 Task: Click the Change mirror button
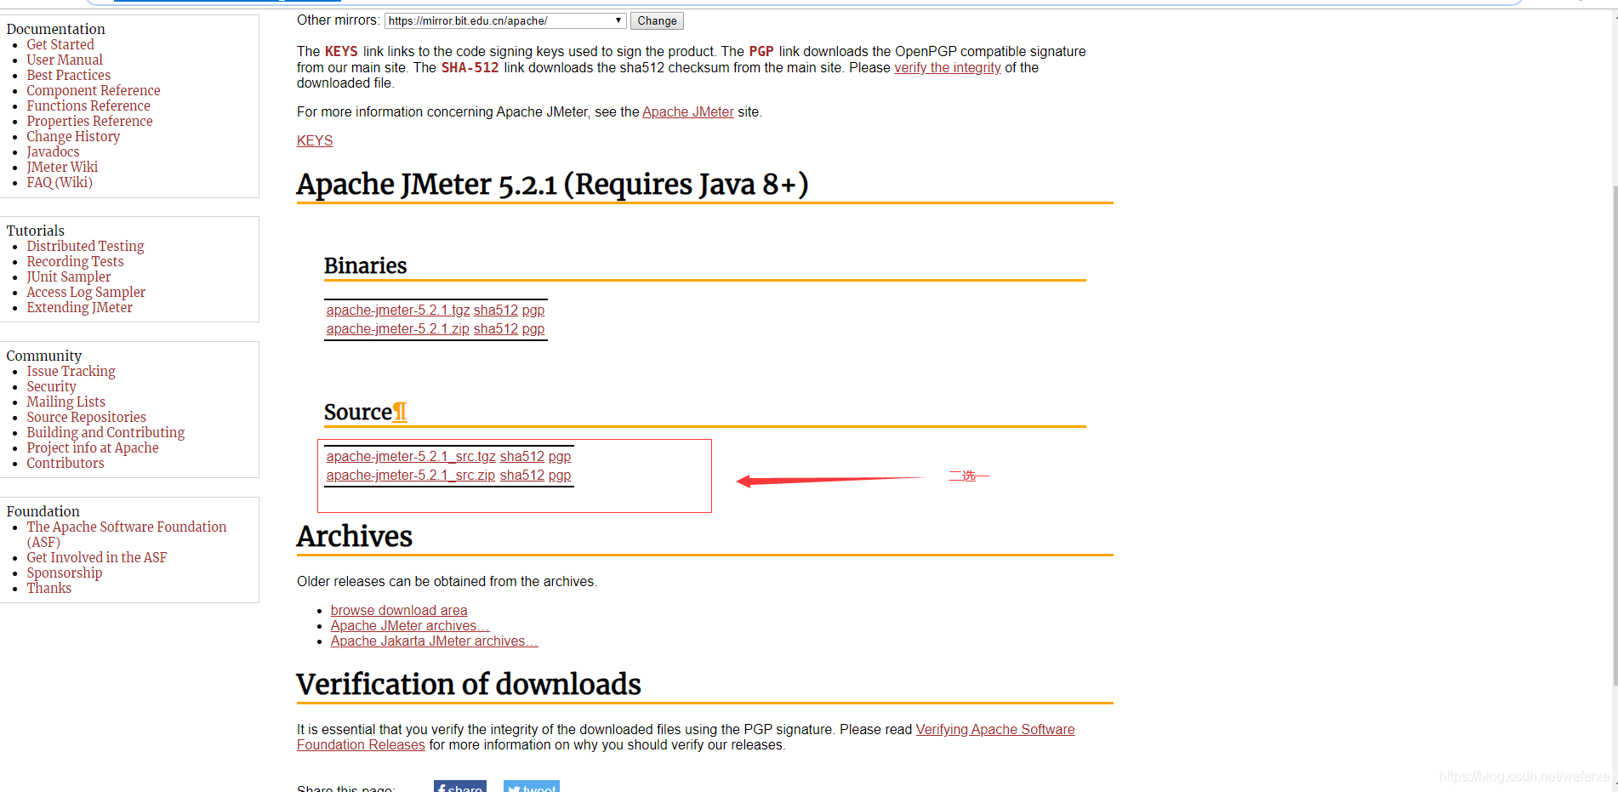[657, 20]
